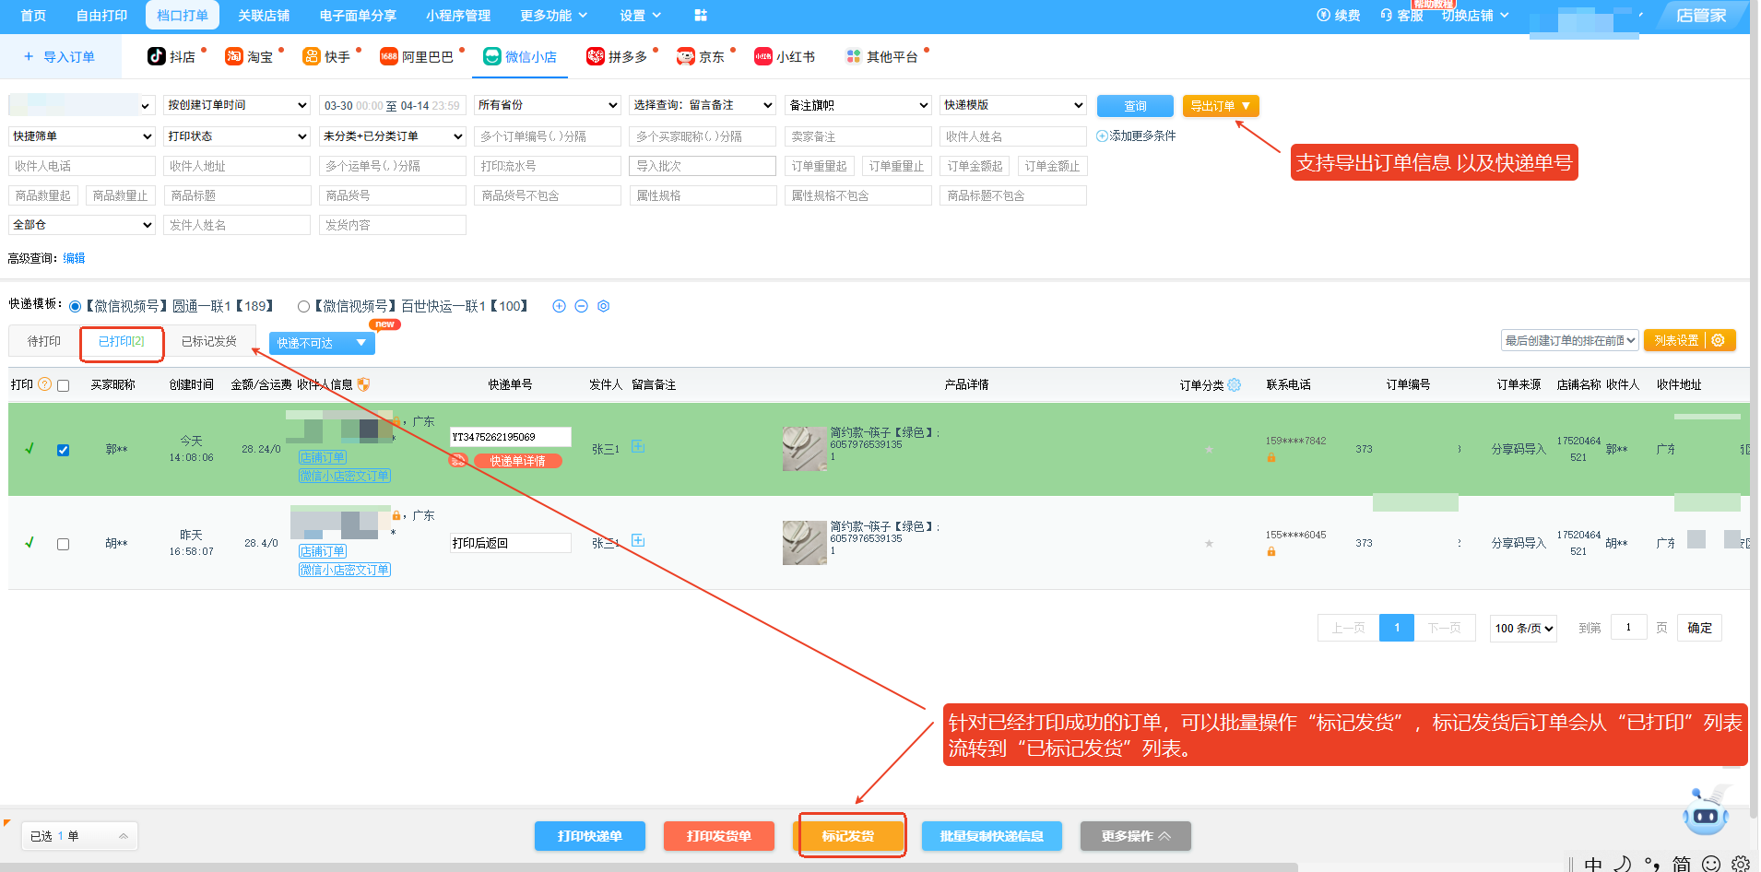Click the 标记发货 button
Image resolution: width=1761 pixels, height=872 pixels.
point(848,836)
